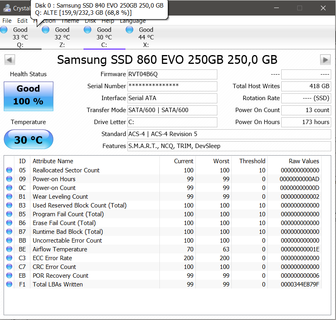This screenshot has height=320, width=336.
Task: Click the Good 100 % health status button
Action: pyautogui.click(x=28, y=96)
